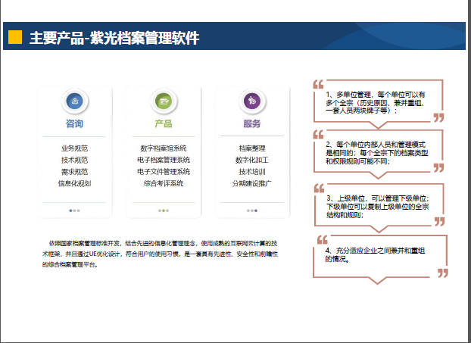The height and width of the screenshot is (343, 471).
Task: Click the 分期建设推广 item
Action: [x=252, y=183]
